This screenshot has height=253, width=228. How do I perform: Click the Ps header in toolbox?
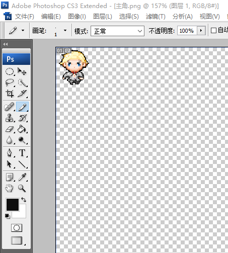coord(17,59)
